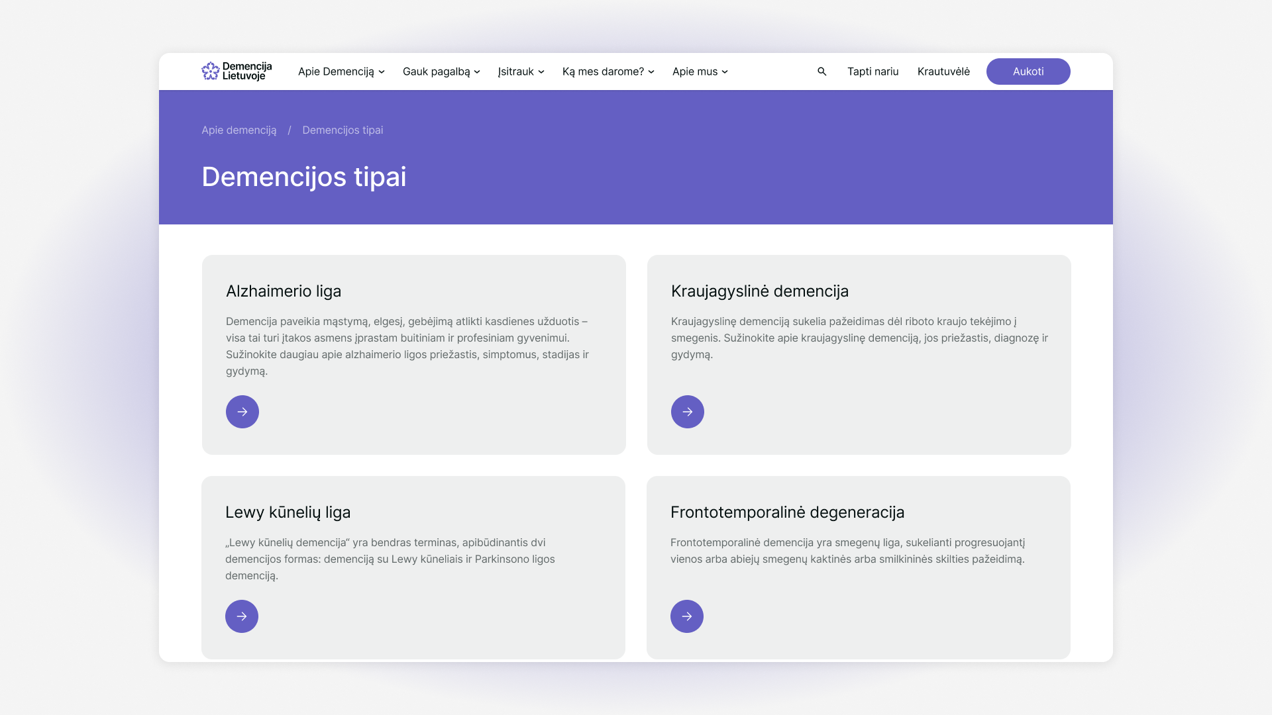Click the search magnifier icon
The width and height of the screenshot is (1272, 715).
[821, 71]
